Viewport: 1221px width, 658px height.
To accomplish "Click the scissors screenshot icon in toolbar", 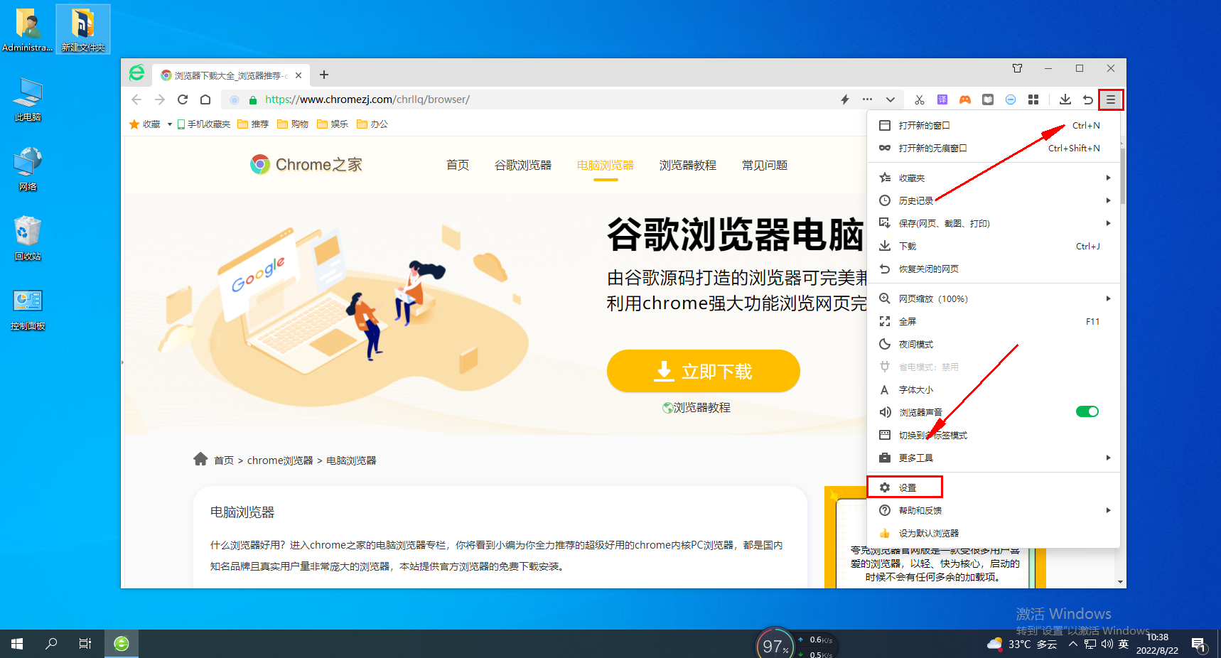I will [920, 99].
